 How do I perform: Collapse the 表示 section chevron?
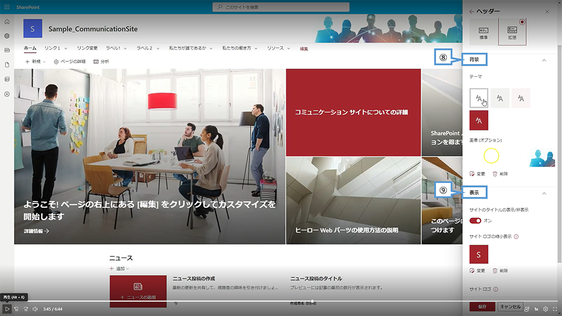coord(544,193)
